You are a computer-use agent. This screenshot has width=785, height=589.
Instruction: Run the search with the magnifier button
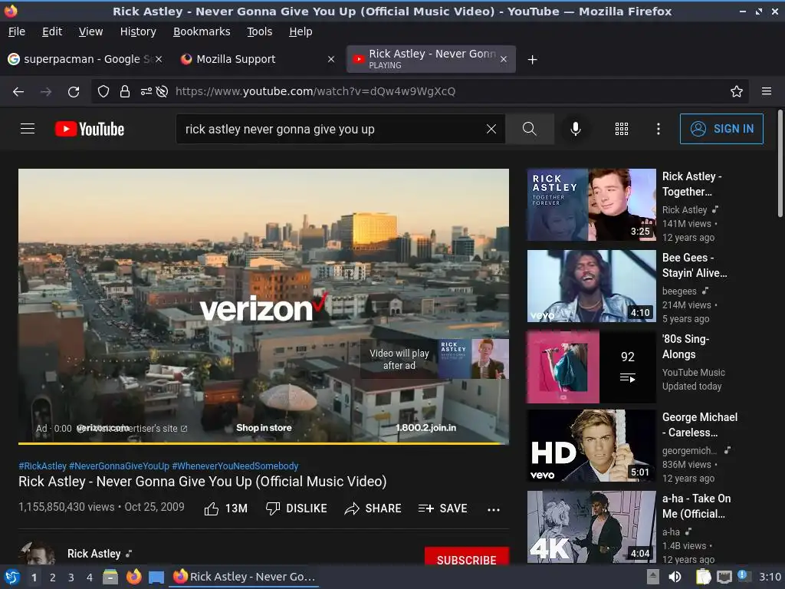(529, 129)
